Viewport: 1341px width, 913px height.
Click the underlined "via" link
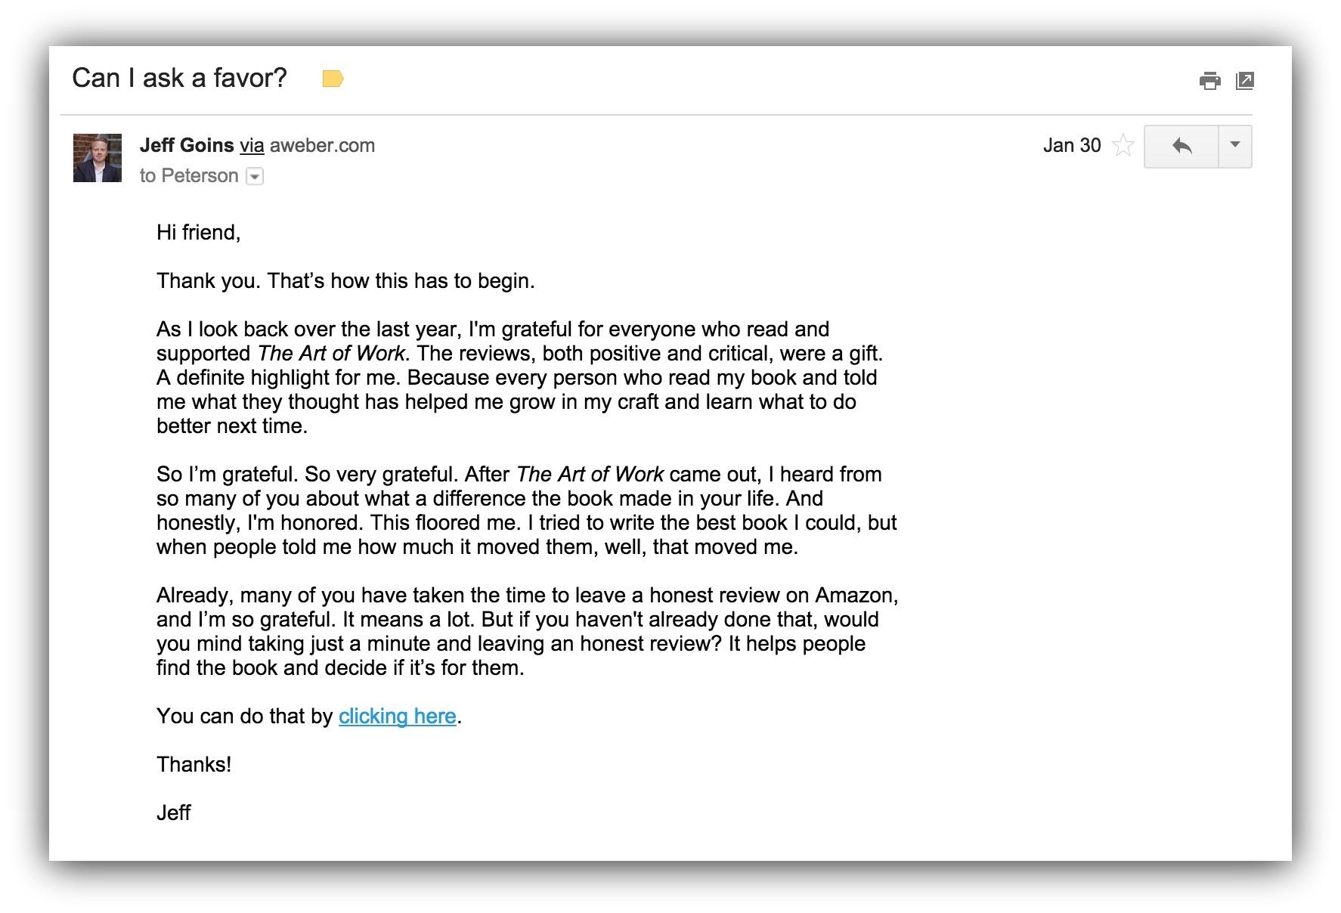coord(252,145)
